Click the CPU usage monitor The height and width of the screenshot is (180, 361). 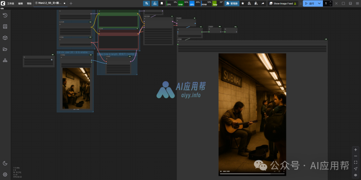click(x=171, y=3)
